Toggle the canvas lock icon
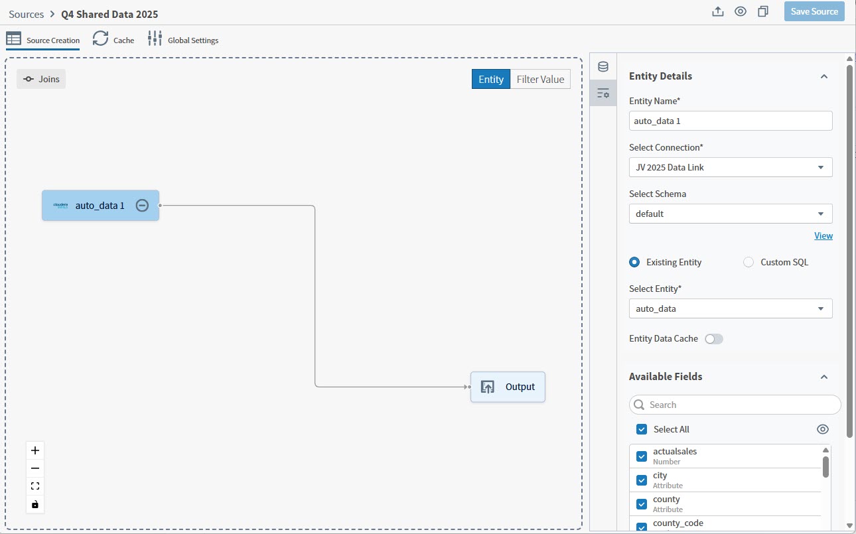This screenshot has height=534, width=856. (35, 505)
